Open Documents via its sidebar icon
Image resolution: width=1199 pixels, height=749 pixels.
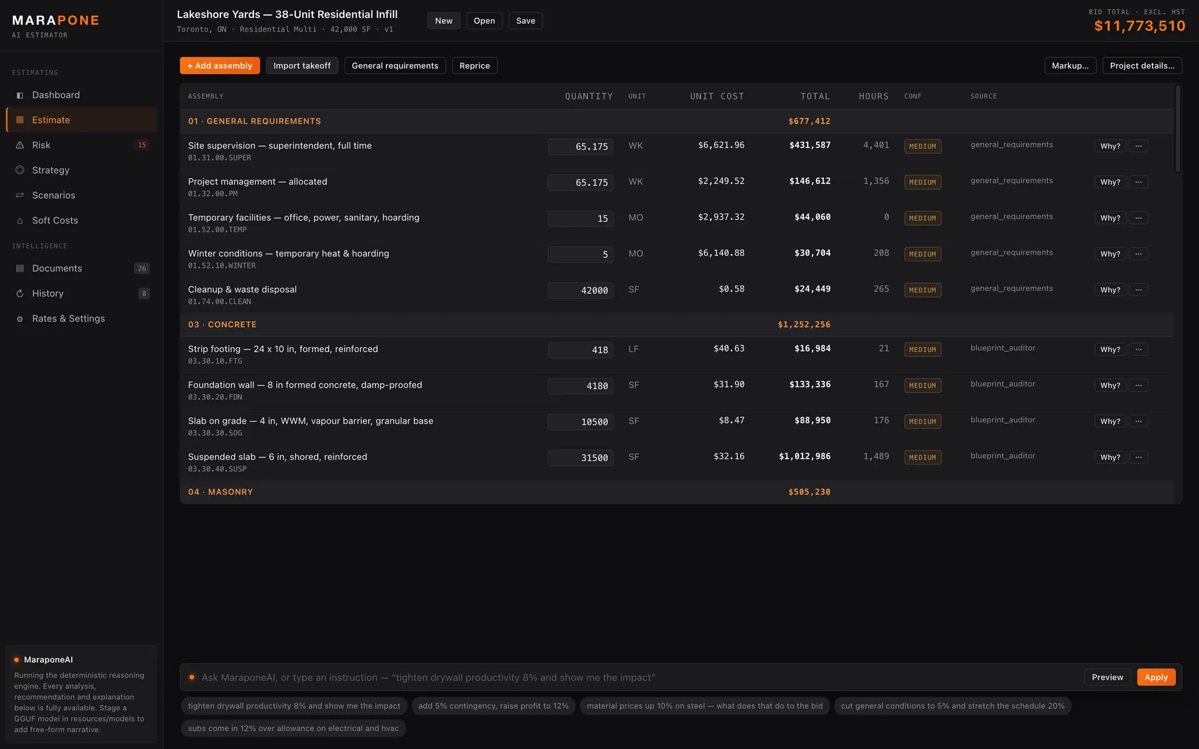point(20,268)
